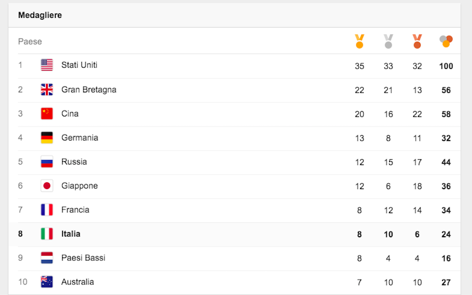Click the Italia flag icon
The width and height of the screenshot is (472, 295).
coord(47,234)
